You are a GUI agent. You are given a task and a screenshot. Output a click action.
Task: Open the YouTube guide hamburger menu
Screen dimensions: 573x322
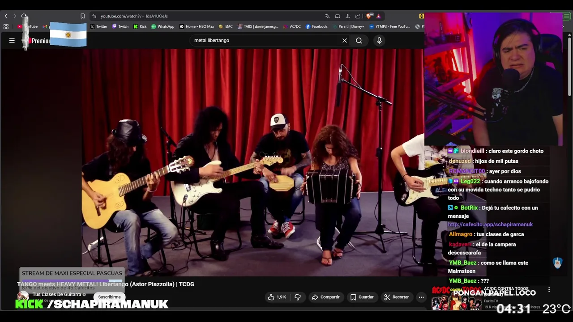[x=12, y=41]
